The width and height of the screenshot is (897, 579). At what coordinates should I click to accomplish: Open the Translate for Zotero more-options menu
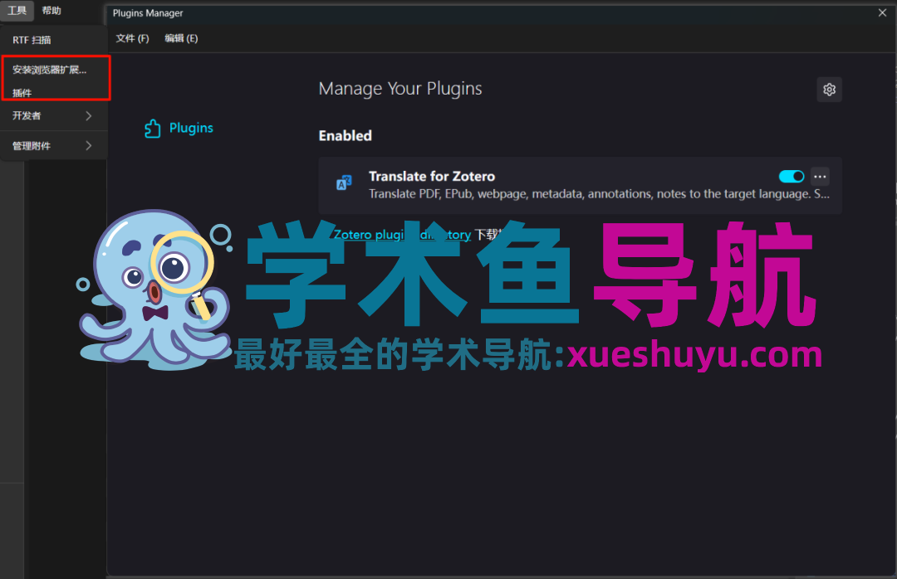pos(820,177)
